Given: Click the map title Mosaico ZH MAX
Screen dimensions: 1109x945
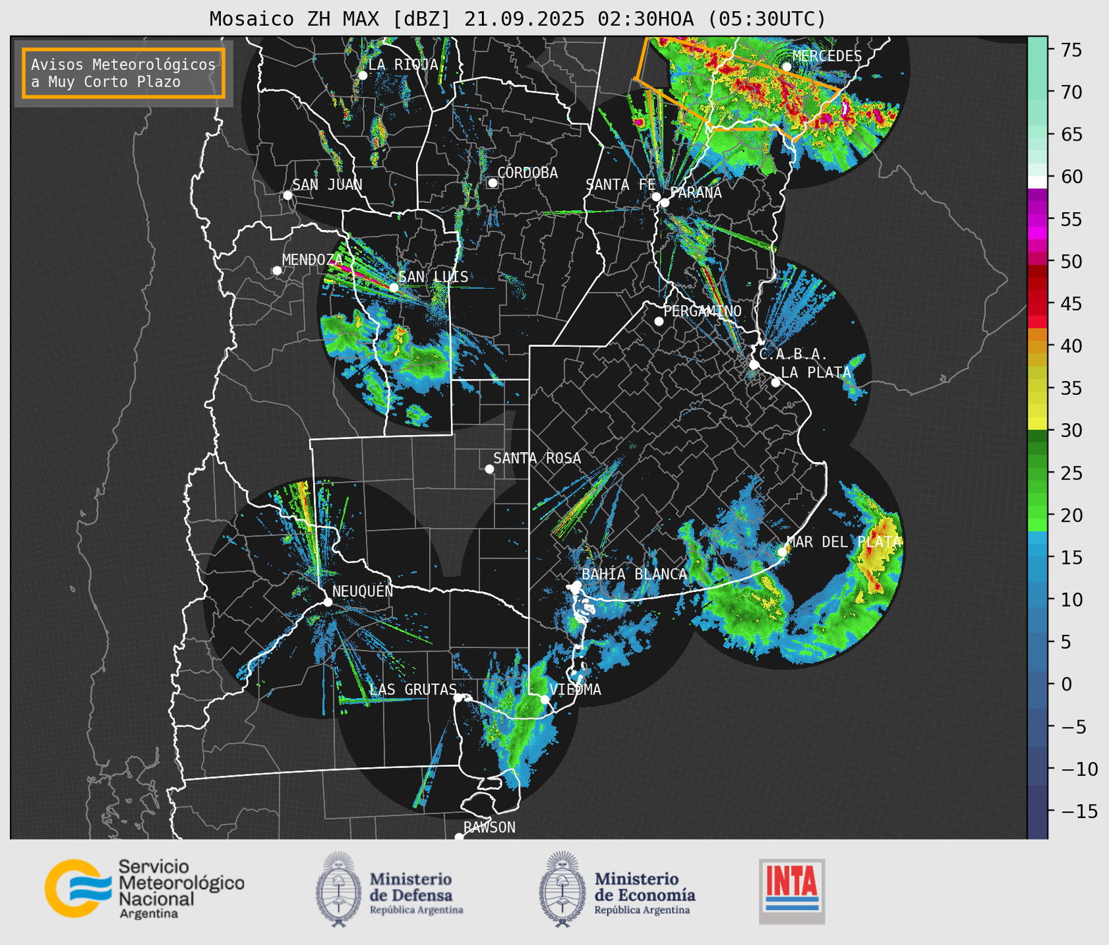Looking at the screenshot, I should click(x=517, y=19).
